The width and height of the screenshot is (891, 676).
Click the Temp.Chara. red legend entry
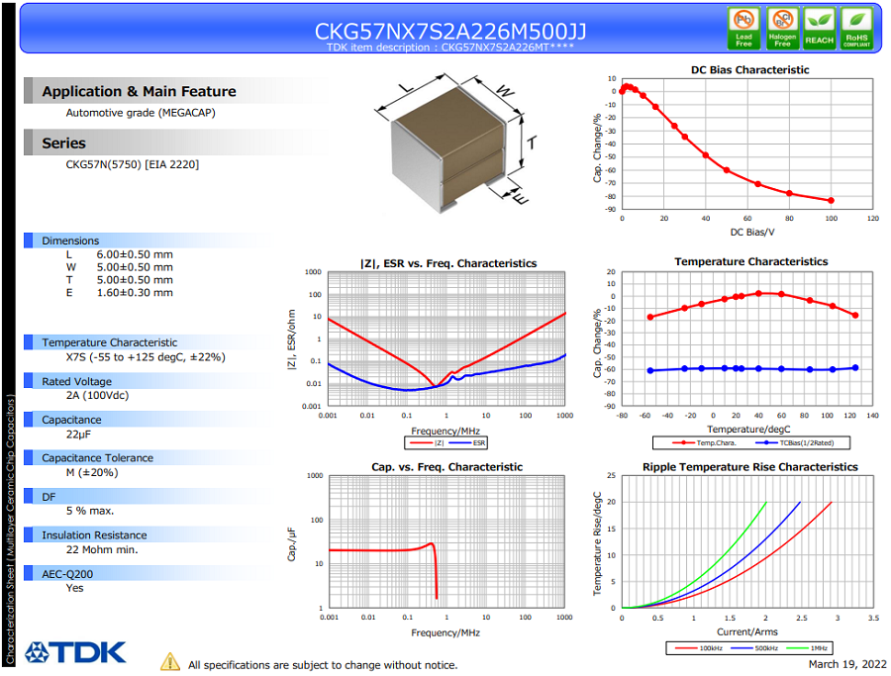point(704,442)
